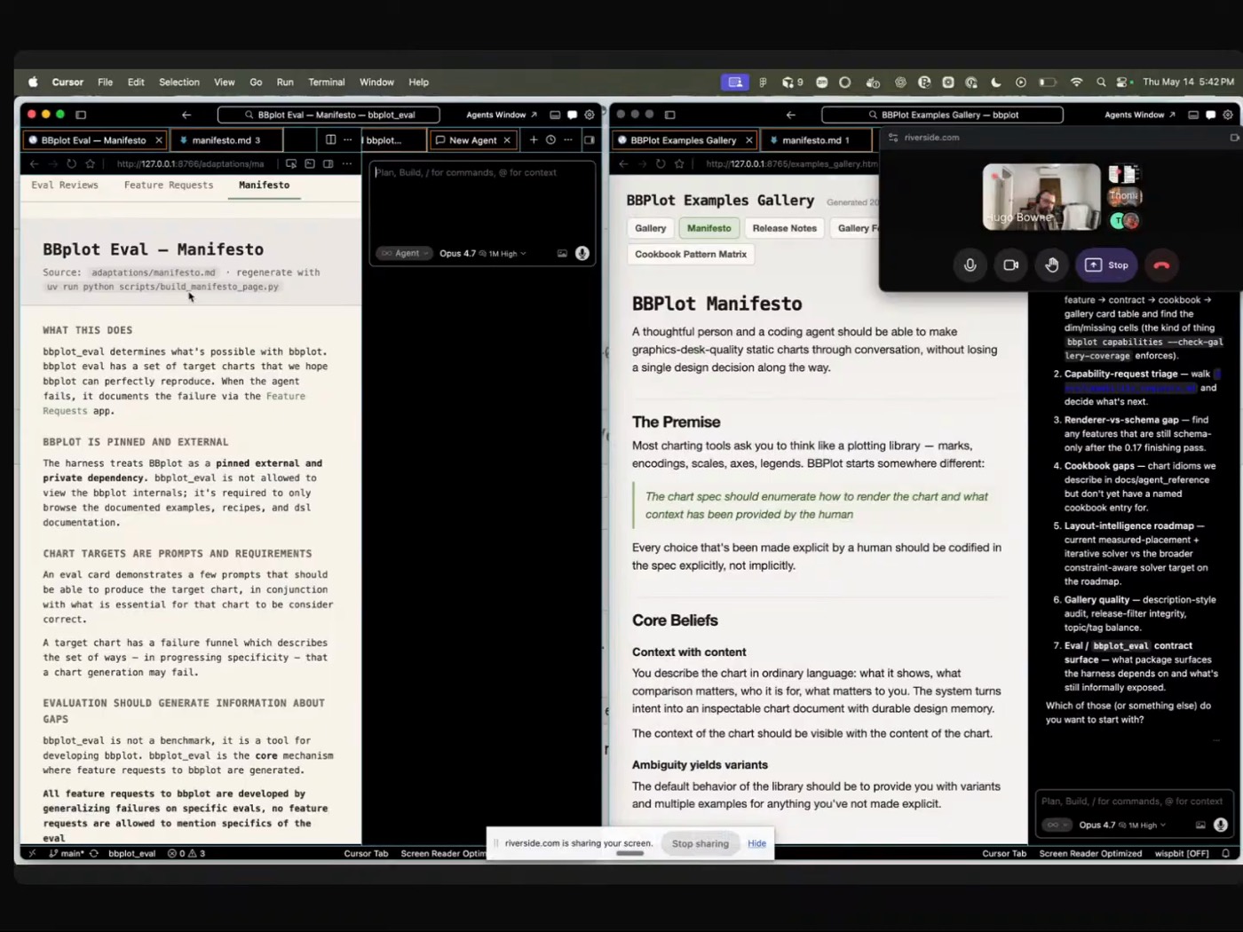Start voice input in left chat
The image size is (1243, 932).
582,253
